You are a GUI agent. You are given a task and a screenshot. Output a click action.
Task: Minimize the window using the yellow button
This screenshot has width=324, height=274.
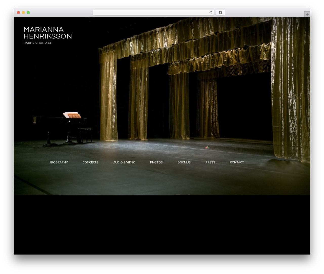(x=23, y=13)
